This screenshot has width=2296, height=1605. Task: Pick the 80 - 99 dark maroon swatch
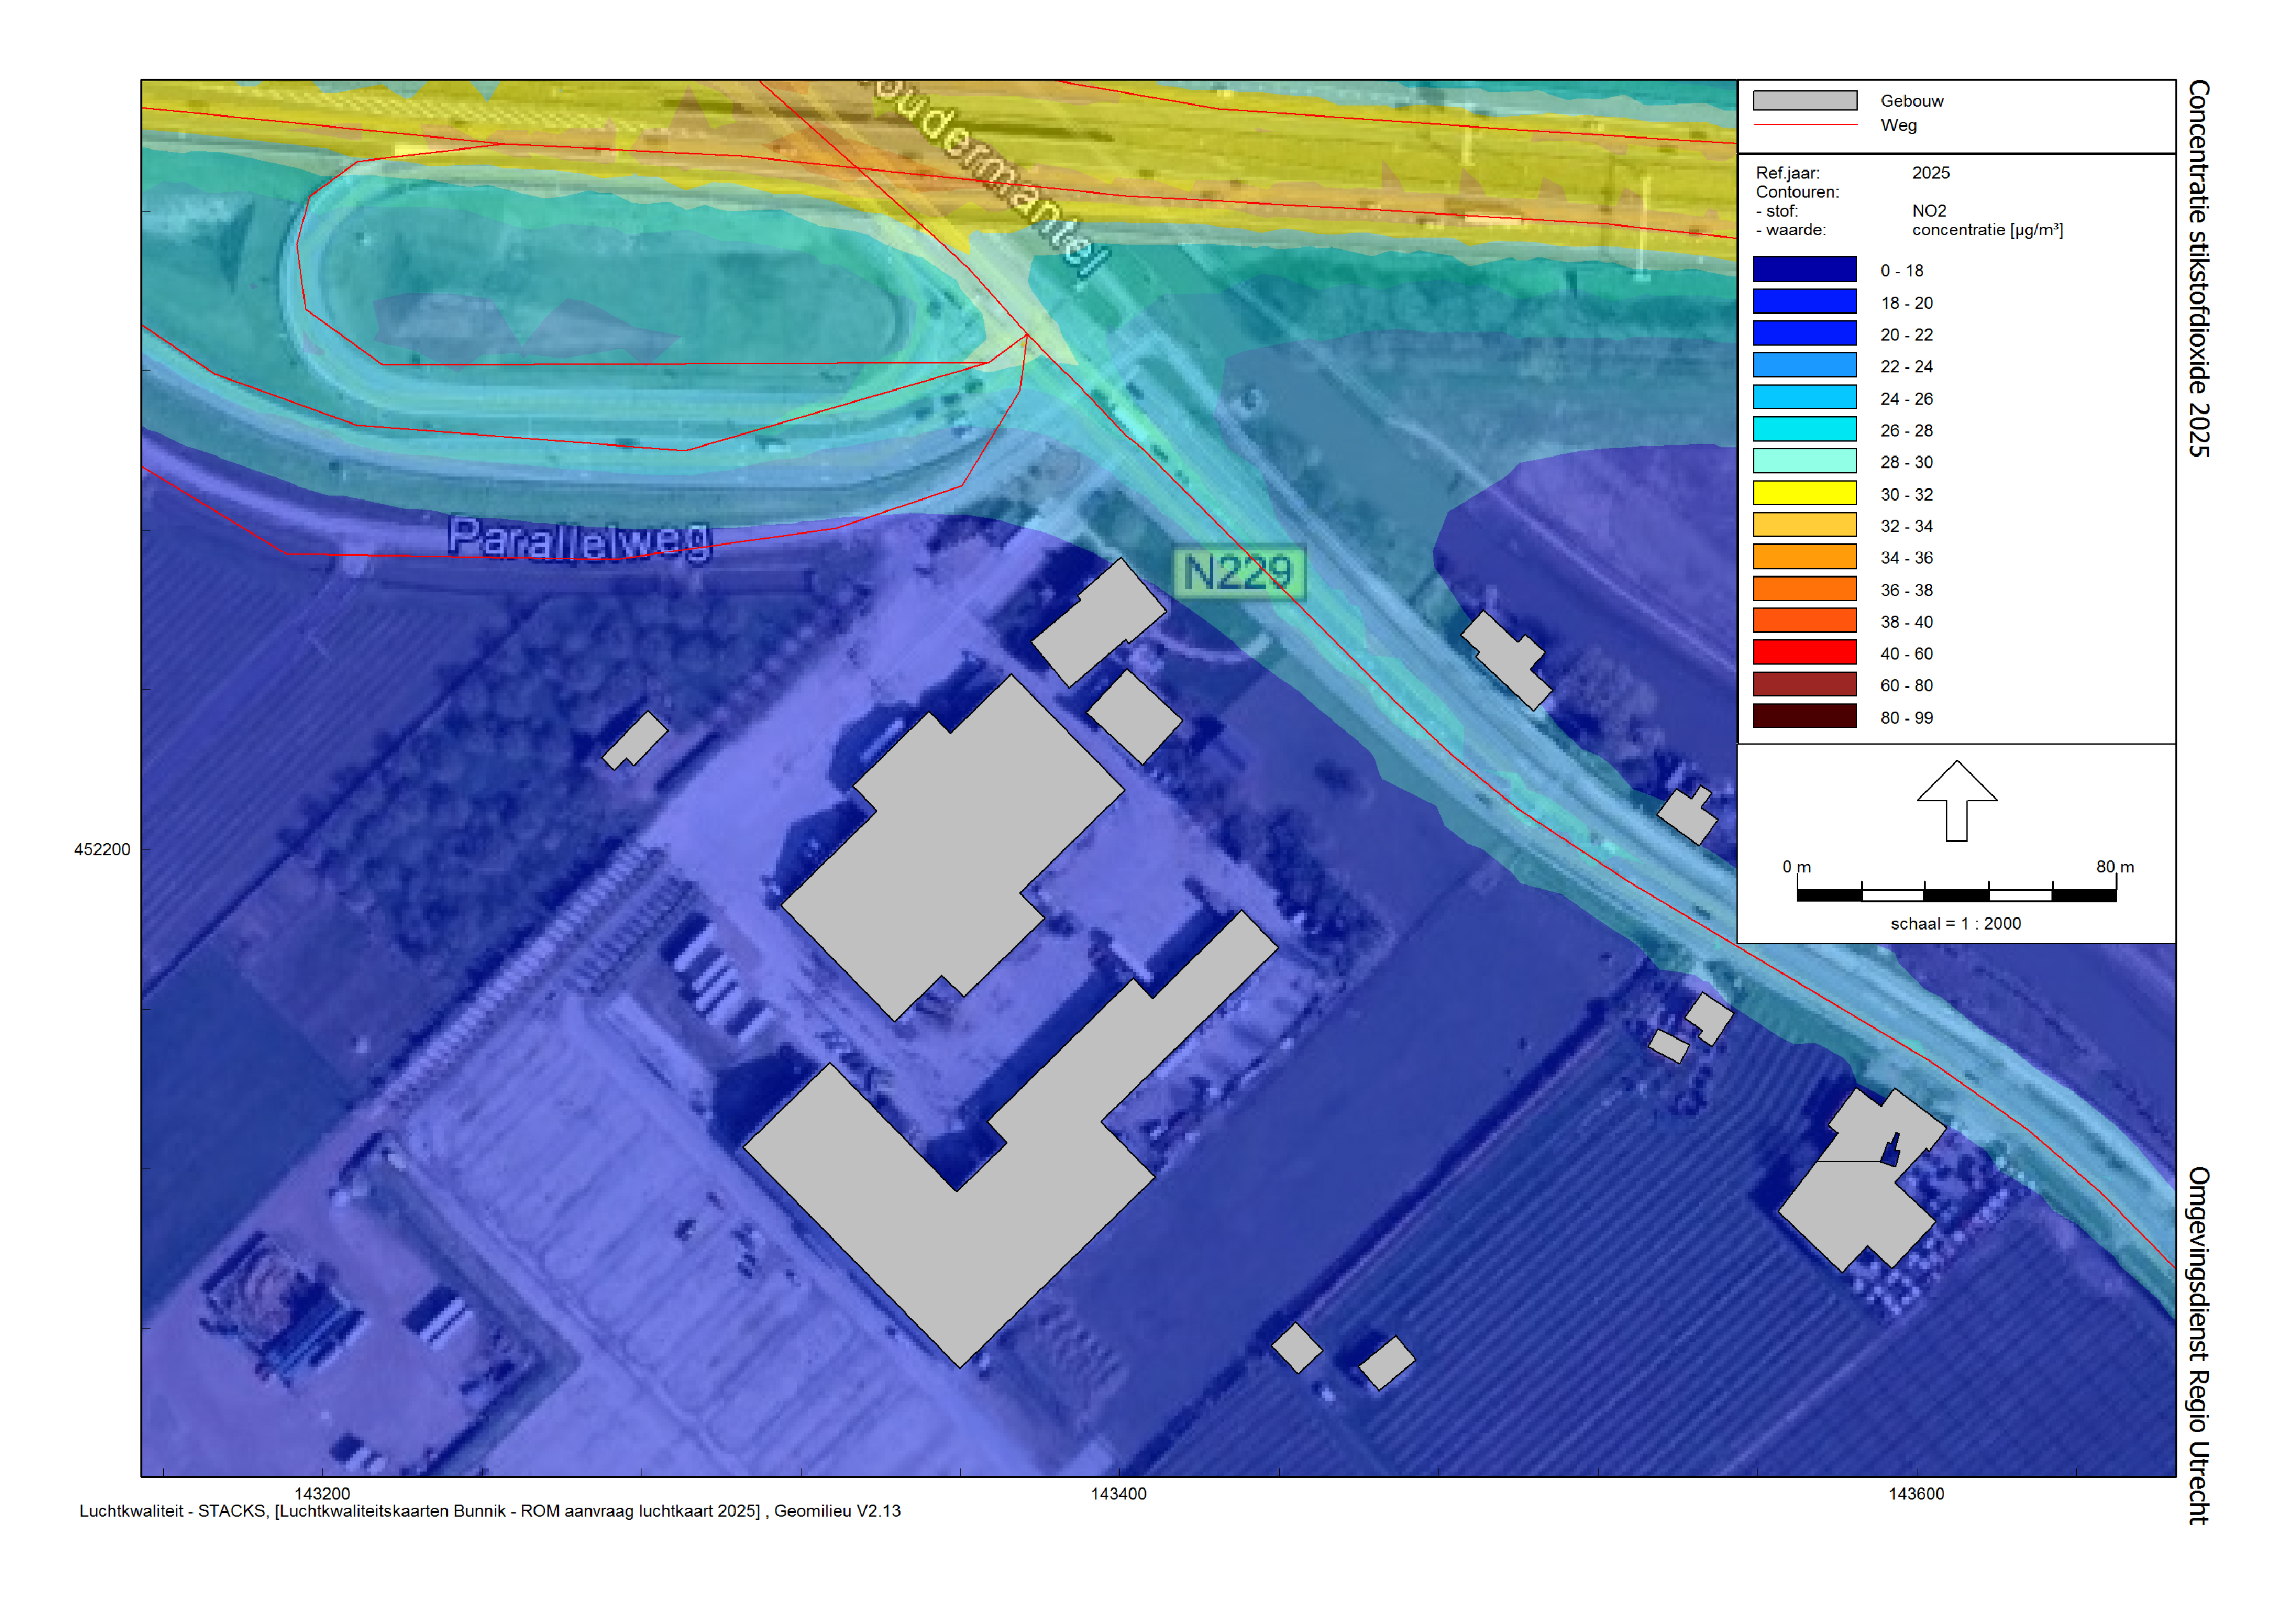[x=1804, y=717]
